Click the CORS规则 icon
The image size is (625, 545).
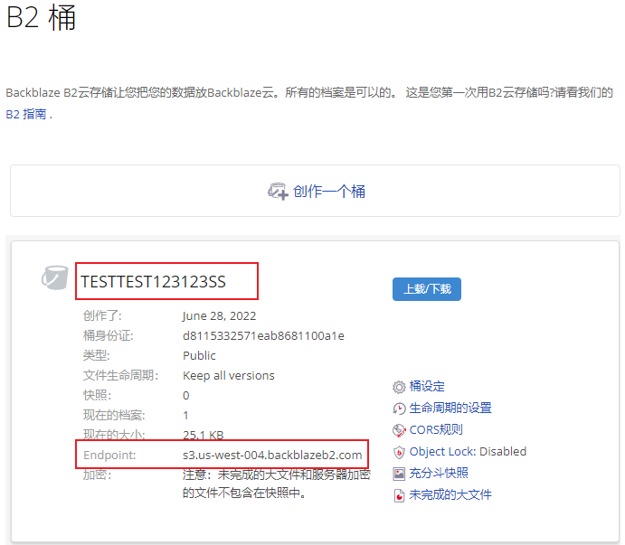tap(399, 430)
